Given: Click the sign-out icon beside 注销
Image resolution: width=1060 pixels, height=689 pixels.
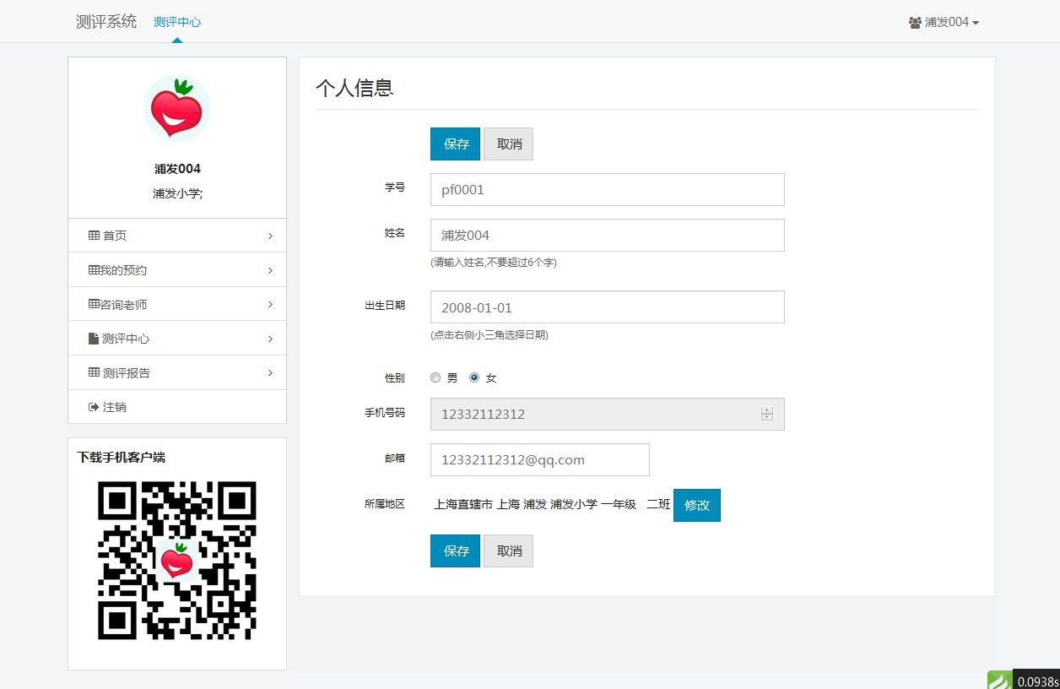Looking at the screenshot, I should click(94, 407).
